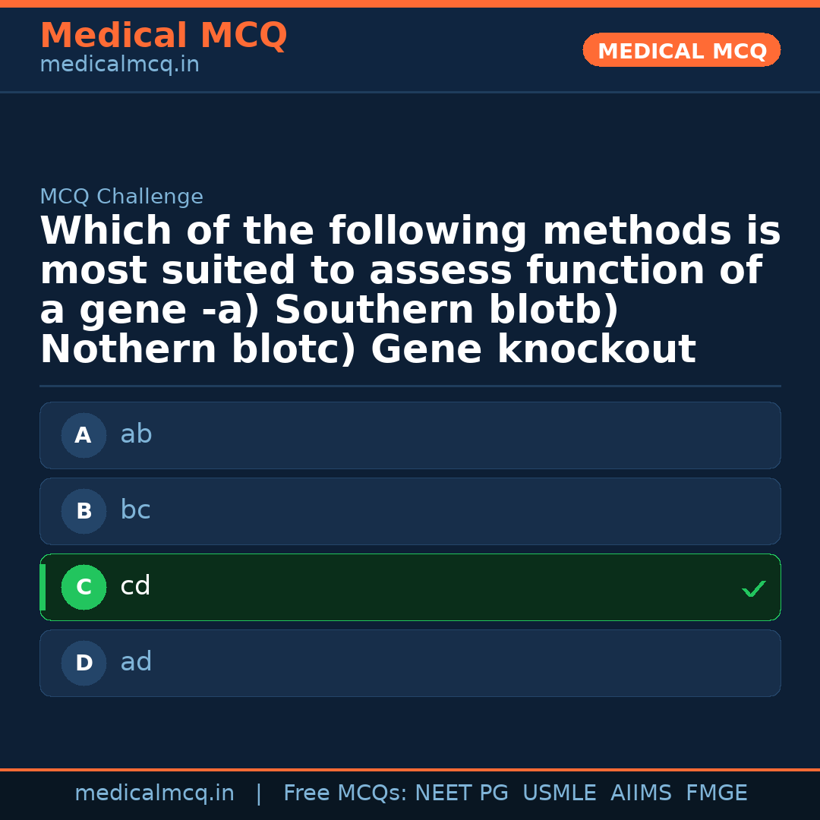The height and width of the screenshot is (820, 820).
Task: Click the MCQ Challenge label
Action: [121, 196]
